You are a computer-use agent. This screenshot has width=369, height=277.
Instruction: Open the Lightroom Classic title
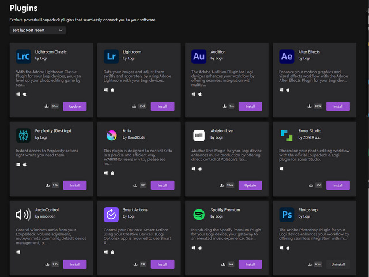click(x=51, y=52)
